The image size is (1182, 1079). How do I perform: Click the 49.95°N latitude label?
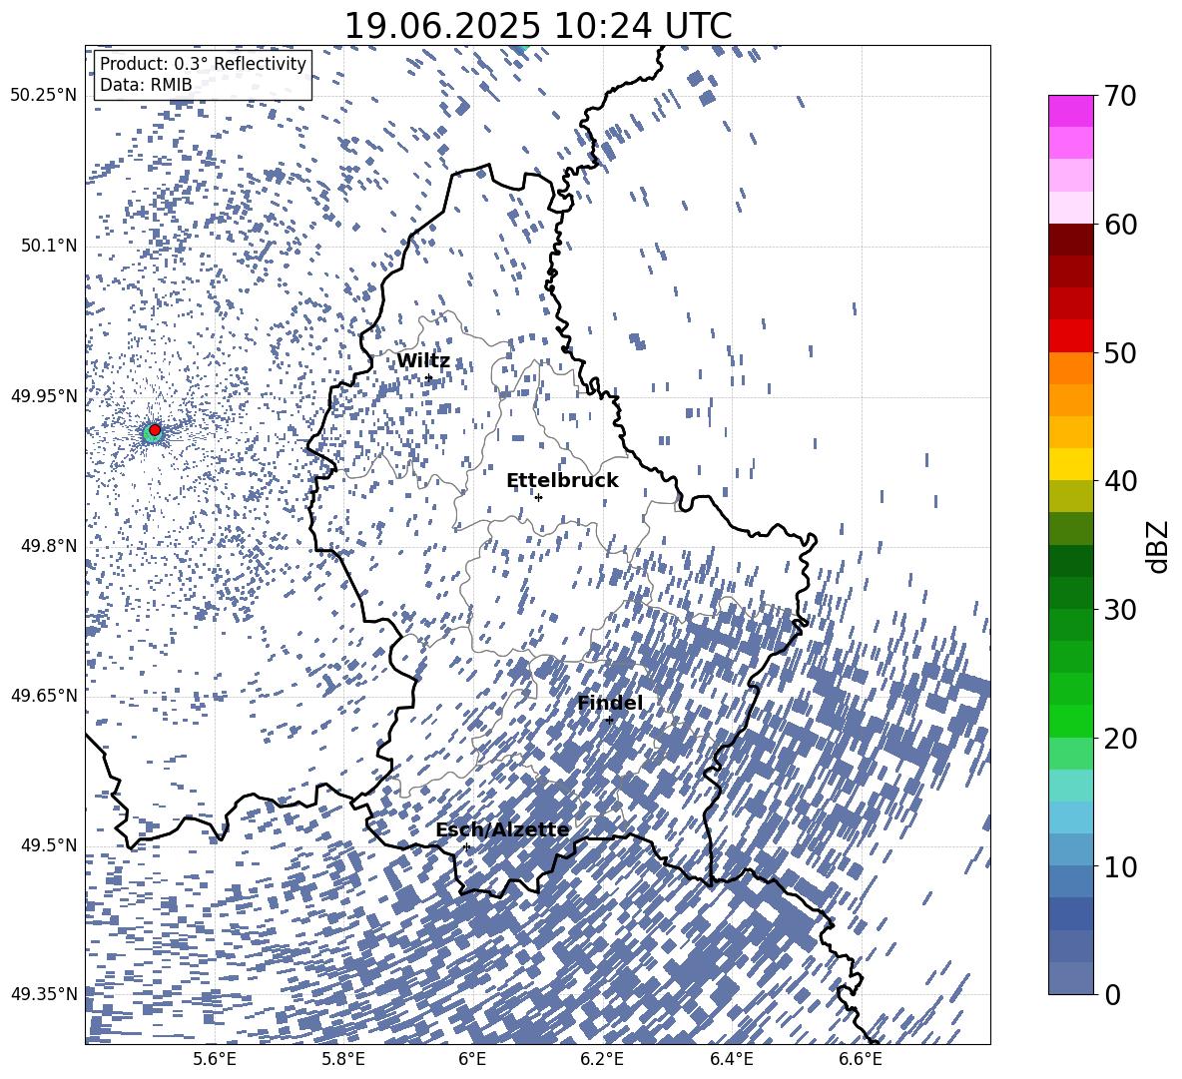pyautogui.click(x=44, y=395)
